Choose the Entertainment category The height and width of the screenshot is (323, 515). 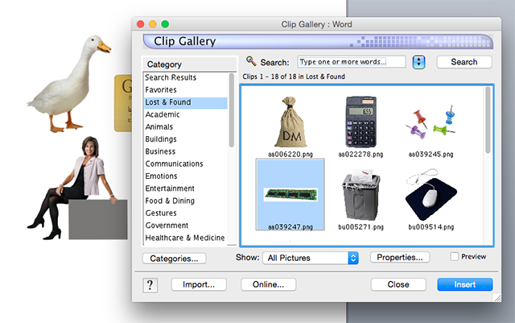point(186,188)
